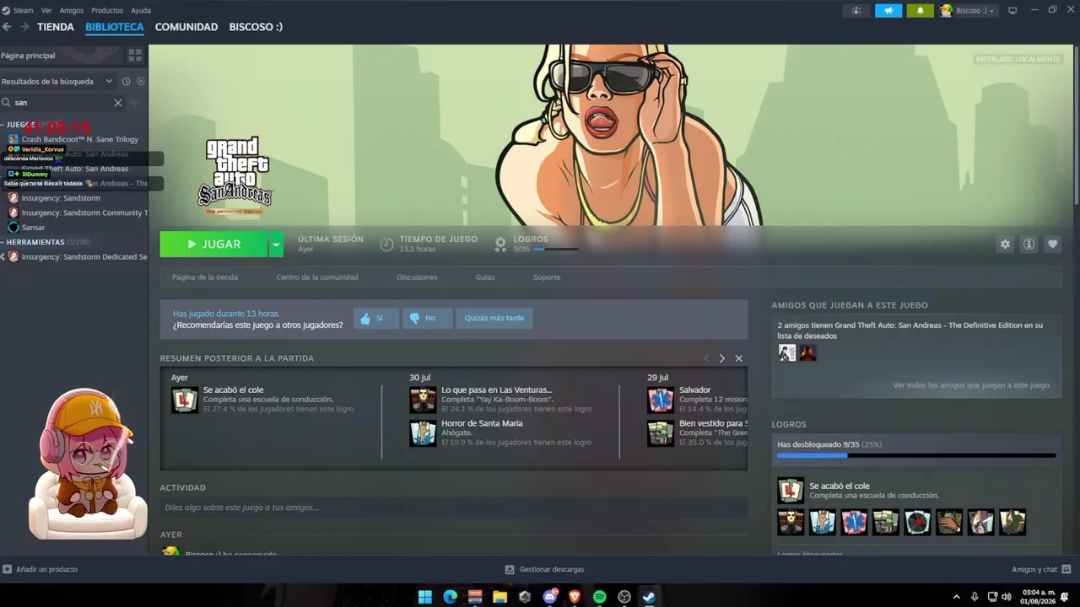Image resolution: width=1080 pixels, height=607 pixels.
Task: Click the library search field containing 'san'
Action: (63, 103)
